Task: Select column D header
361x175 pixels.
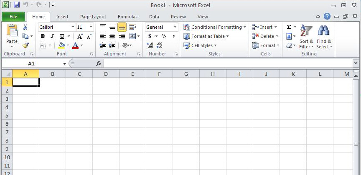Action: point(106,74)
